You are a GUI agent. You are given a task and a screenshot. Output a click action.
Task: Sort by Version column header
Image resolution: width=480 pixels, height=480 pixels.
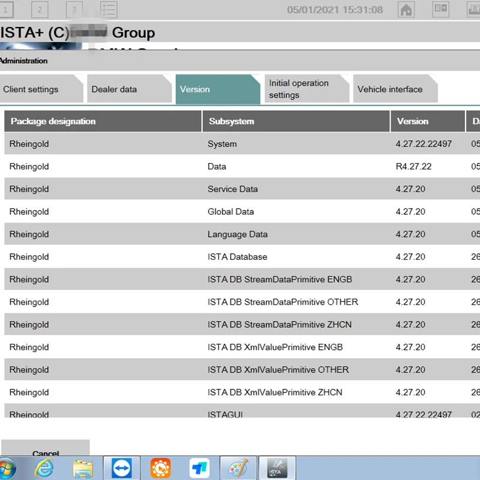point(428,121)
